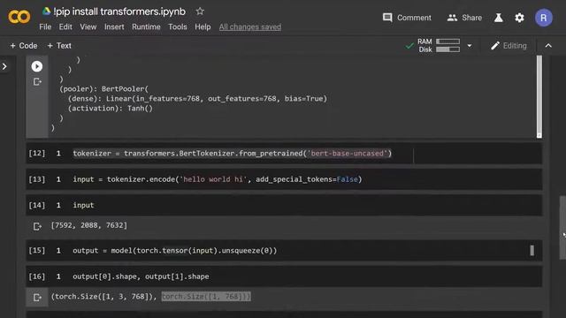Viewport: 566px width, 318px height.
Task: Open the flask experiments icon
Action: pos(499,18)
